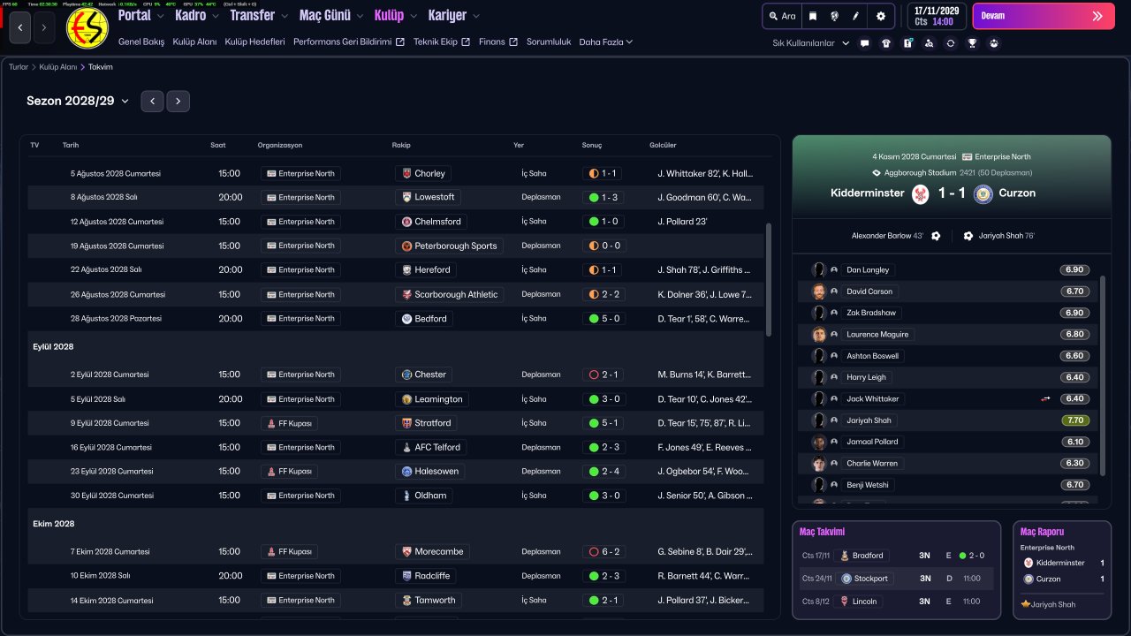1131x636 pixels.
Task: Click the main fixtures table scrollbar
Action: tap(769, 279)
